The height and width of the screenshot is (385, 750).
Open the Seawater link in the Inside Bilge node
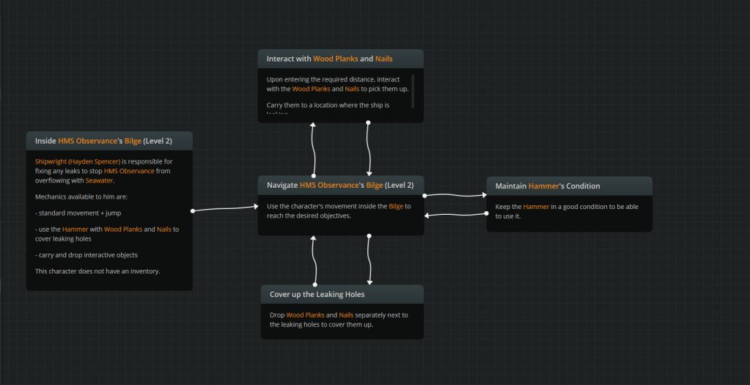point(99,180)
